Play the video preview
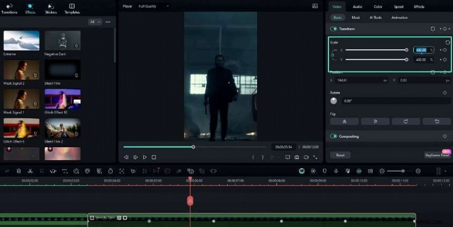 pyautogui.click(x=145, y=157)
